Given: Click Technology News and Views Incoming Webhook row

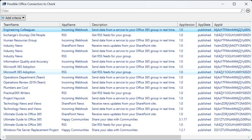Looking at the screenshot, I should [126, 109].
